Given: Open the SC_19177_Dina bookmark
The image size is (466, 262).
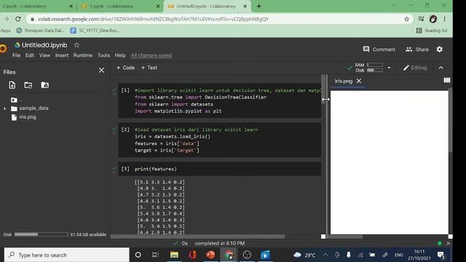Looking at the screenshot, I should point(95,31).
